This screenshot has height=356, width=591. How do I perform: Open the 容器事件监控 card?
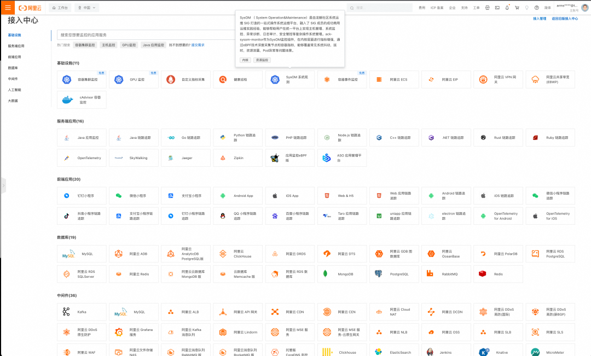click(x=342, y=79)
